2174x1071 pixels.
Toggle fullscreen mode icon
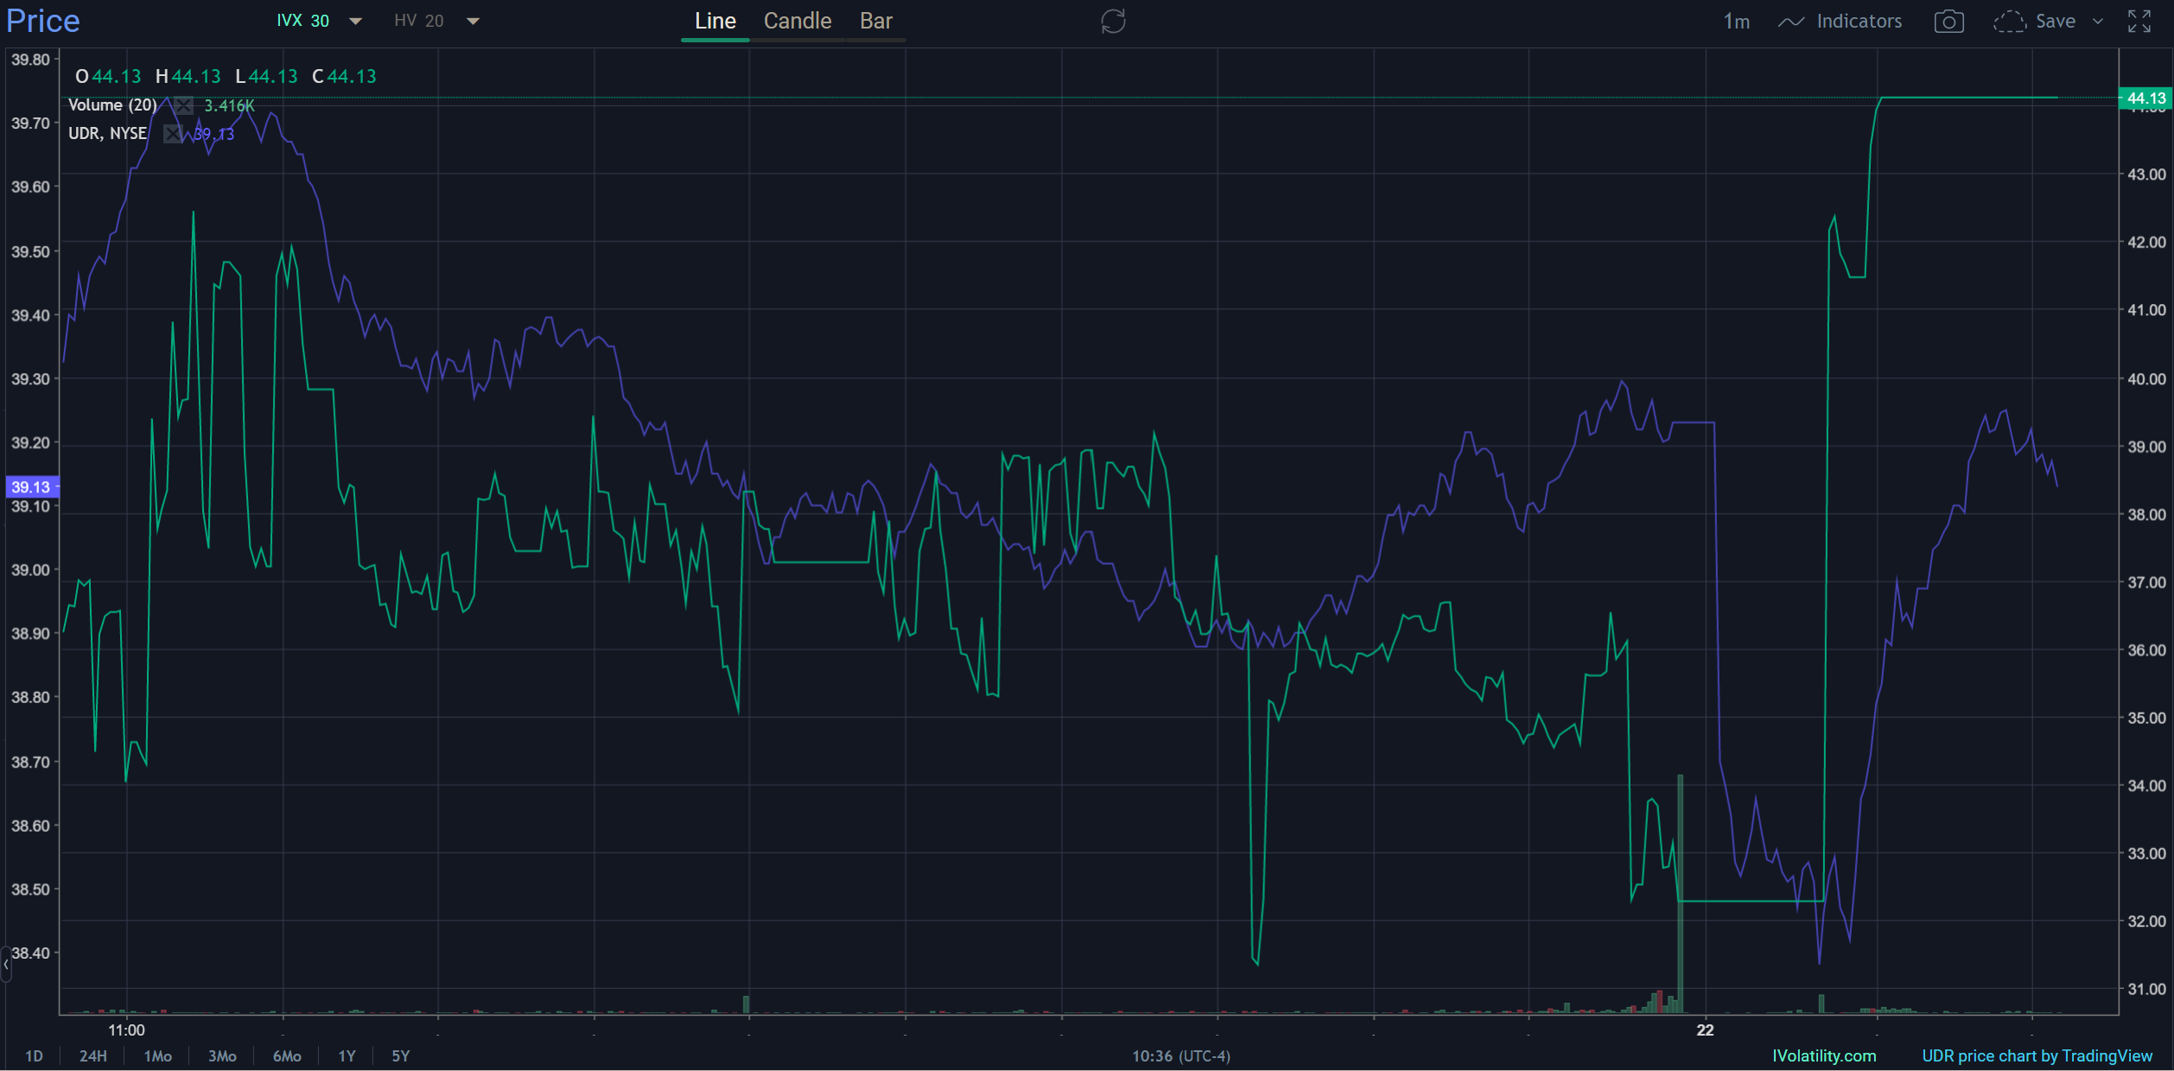[x=2139, y=22]
